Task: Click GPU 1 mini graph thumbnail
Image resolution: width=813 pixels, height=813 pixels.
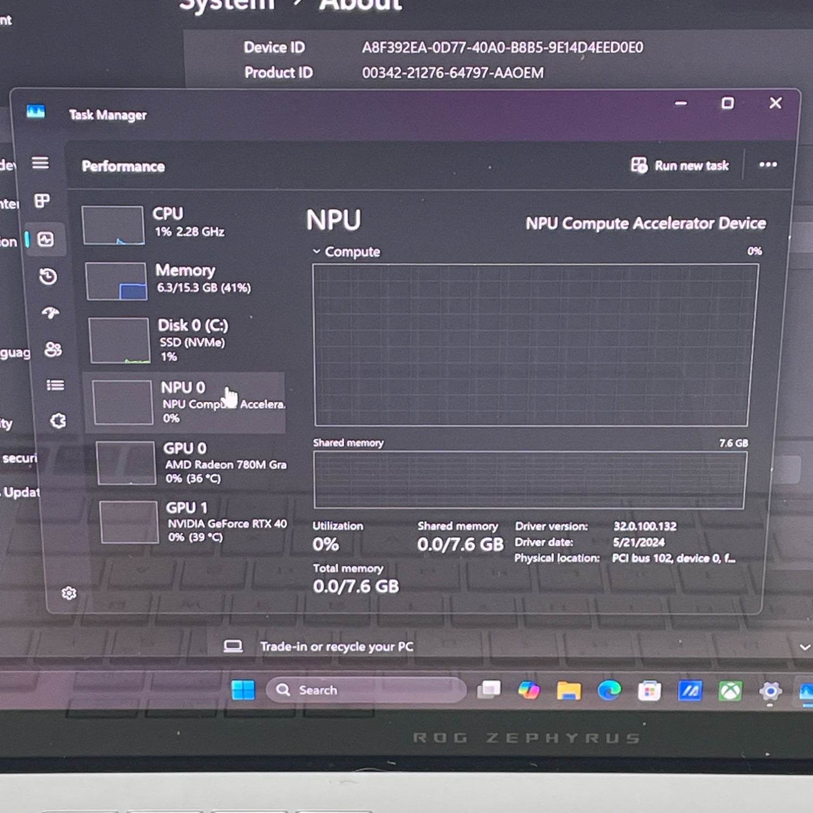Action: [129, 522]
